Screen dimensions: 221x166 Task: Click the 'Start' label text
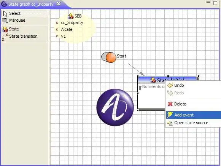[121, 56]
